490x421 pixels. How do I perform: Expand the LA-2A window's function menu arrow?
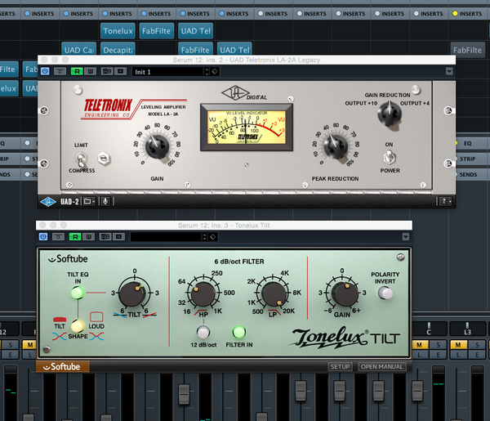(x=449, y=71)
